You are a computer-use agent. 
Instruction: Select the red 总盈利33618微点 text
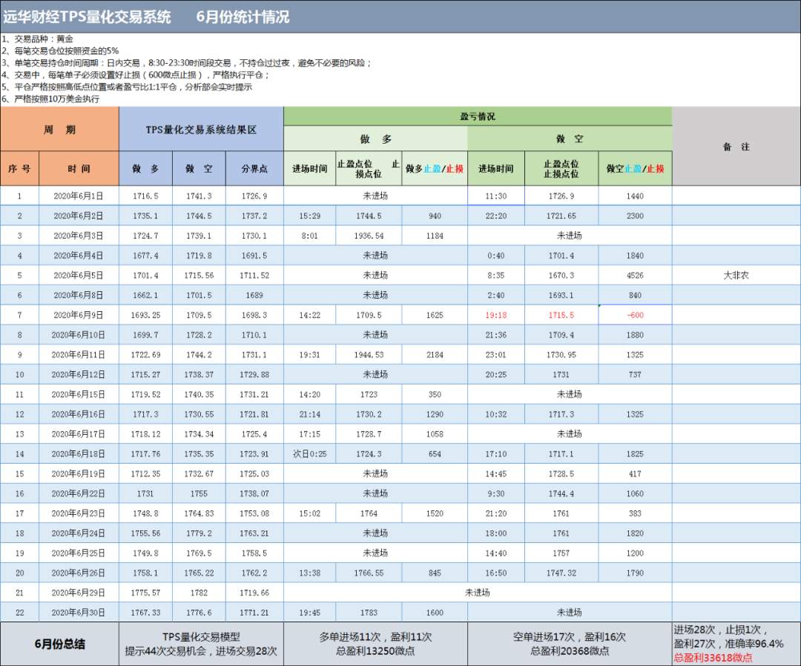coord(713,658)
